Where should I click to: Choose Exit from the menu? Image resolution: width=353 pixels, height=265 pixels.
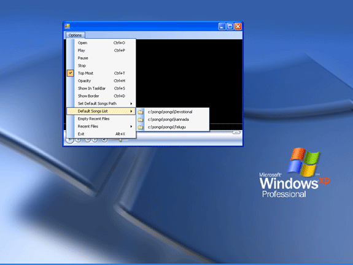101,134
